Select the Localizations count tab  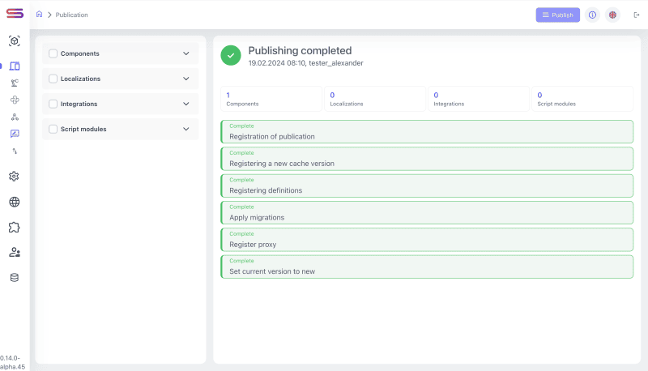[375, 99]
